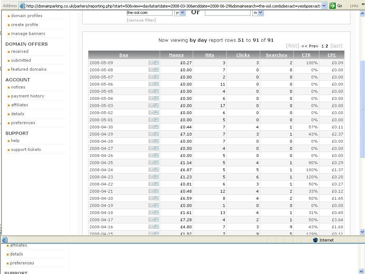
Task: Sort the report by Money column
Action: click(x=176, y=55)
